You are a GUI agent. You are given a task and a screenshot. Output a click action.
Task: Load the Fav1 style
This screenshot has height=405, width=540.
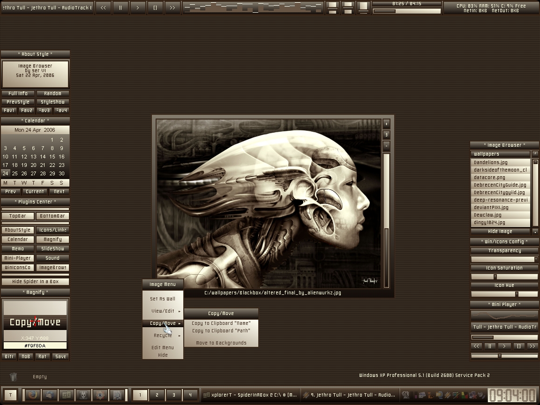[x=9, y=111]
